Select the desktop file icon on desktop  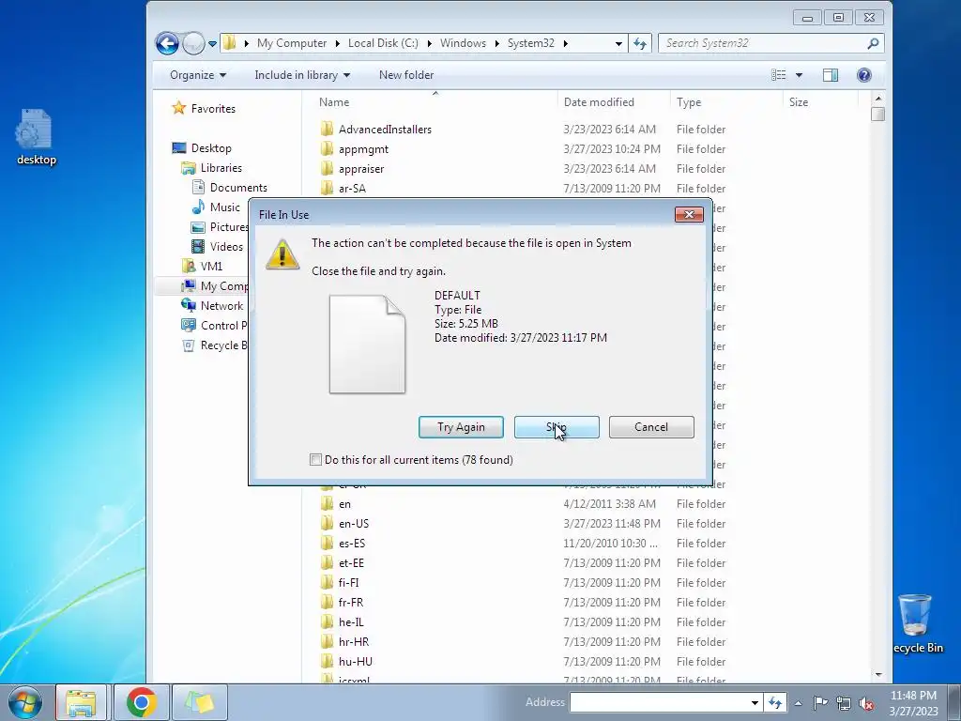pos(37,137)
